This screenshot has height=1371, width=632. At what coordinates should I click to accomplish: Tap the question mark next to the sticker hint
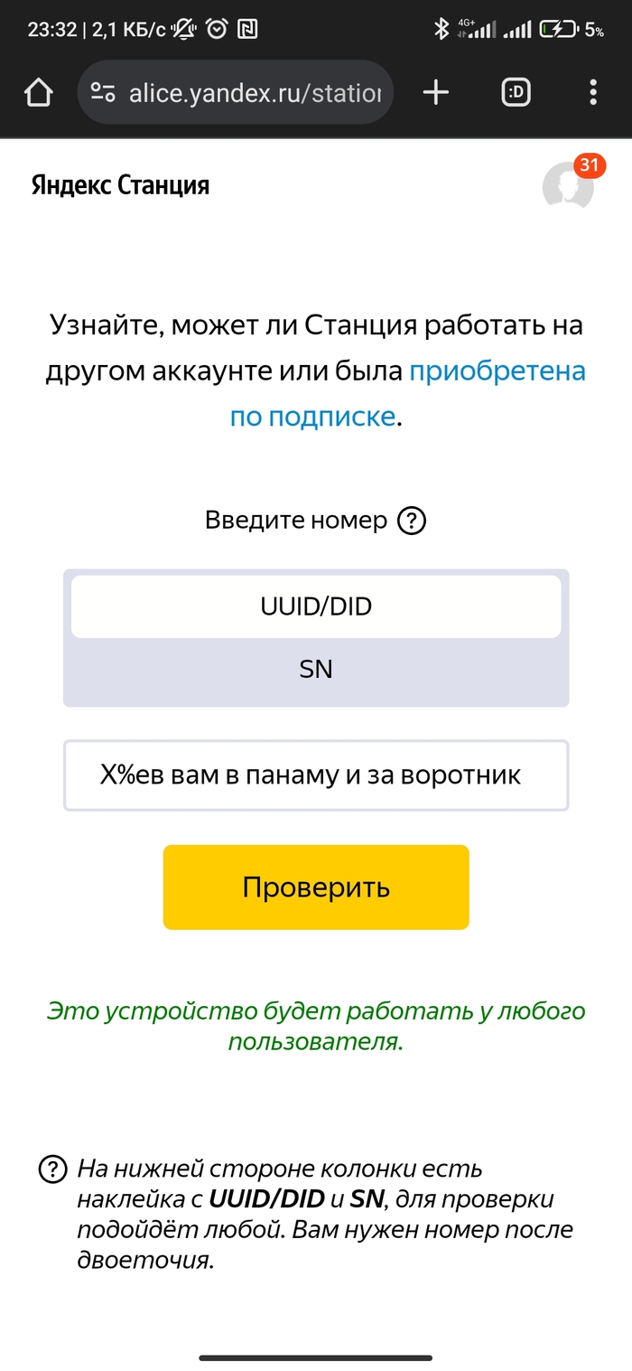[54, 1169]
